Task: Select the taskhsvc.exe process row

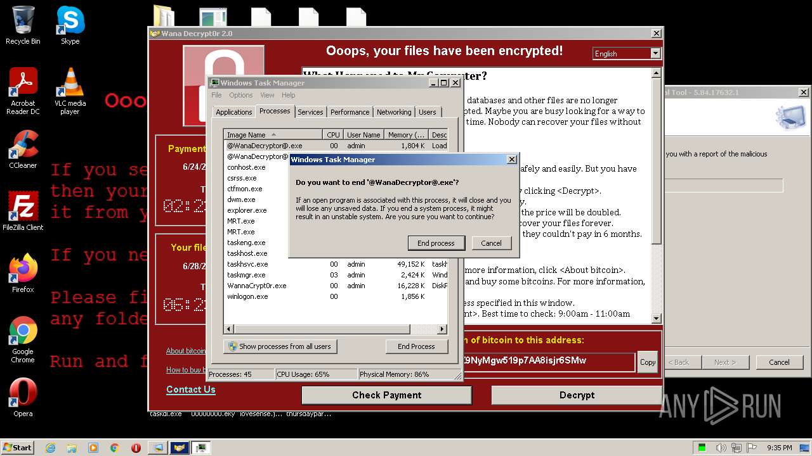Action: [336, 264]
